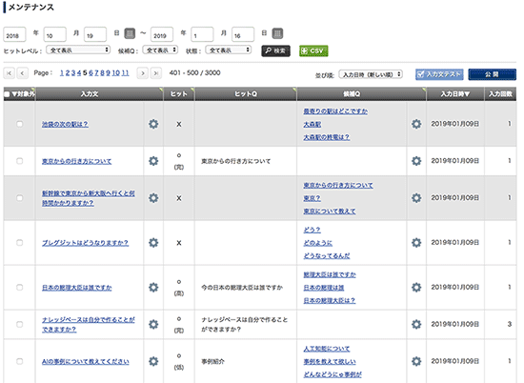Open the ブレグジットはどうなりますか？ input link
Image resolution: width=524 pixels, height=383 pixels.
pos(85,243)
